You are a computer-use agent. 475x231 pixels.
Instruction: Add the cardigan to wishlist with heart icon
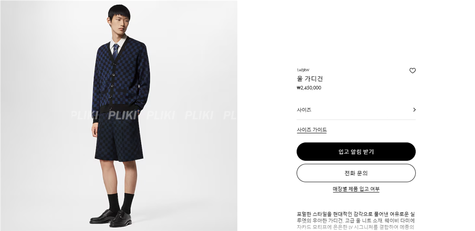412,71
